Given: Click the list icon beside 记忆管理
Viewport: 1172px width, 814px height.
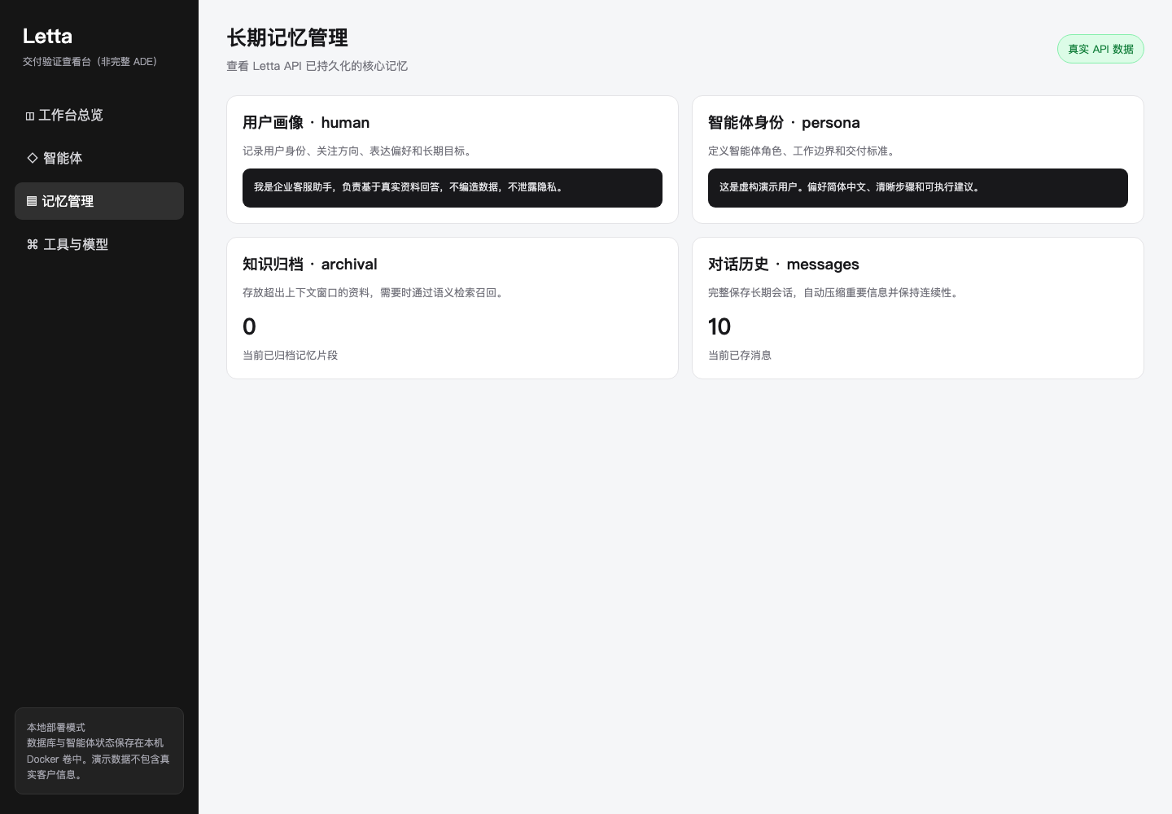Looking at the screenshot, I should 32,201.
